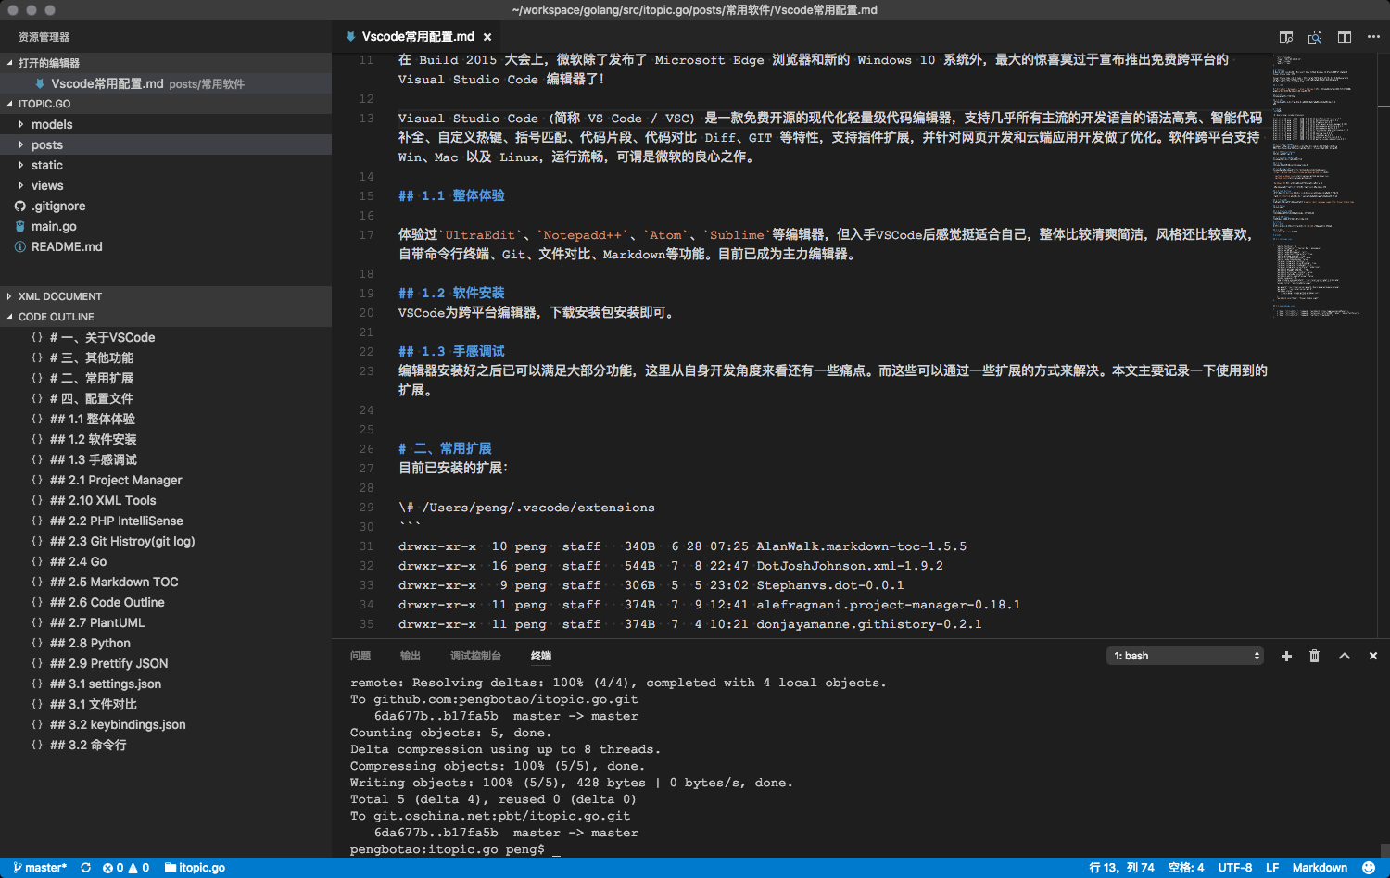Open the Markdown preview to the side
Screen dimensions: 1390x878
[1285, 37]
